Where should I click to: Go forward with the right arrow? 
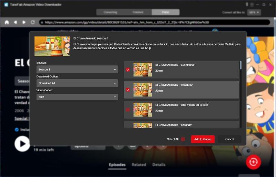pos(24,22)
